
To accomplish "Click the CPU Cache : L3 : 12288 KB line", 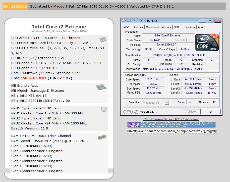I will point(34,68).
